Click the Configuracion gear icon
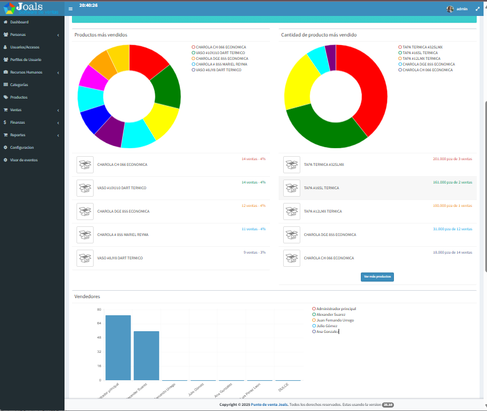 [x=5, y=147]
